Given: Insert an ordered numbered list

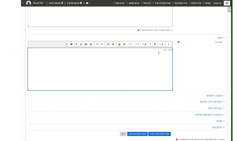Looking at the screenshot, I should pyautogui.click(x=108, y=44).
